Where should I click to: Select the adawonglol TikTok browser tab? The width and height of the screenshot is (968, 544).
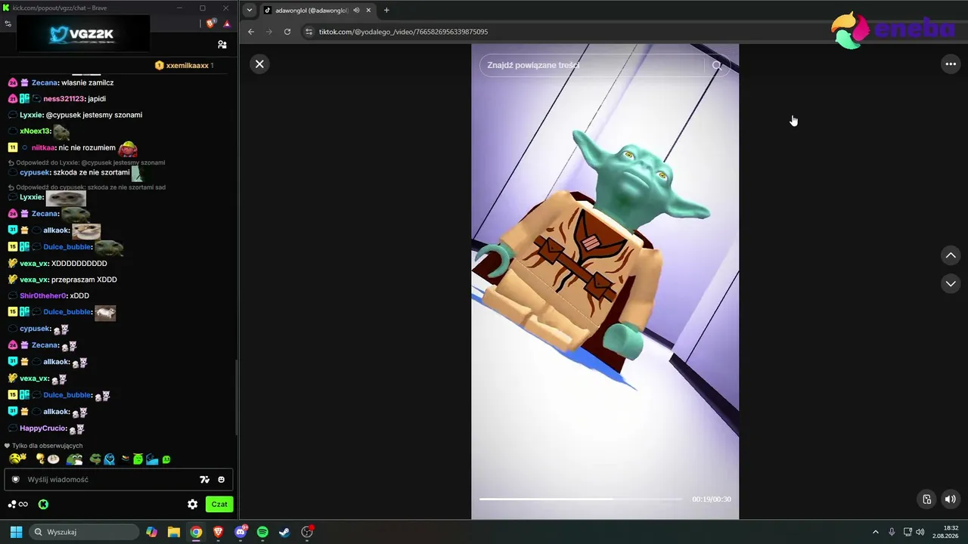pos(318,11)
